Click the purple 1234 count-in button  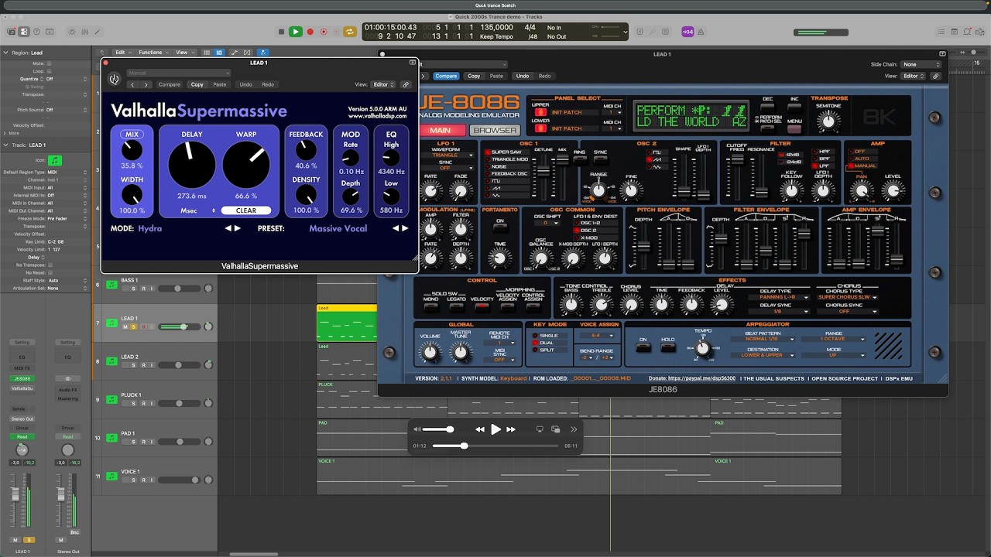688,32
